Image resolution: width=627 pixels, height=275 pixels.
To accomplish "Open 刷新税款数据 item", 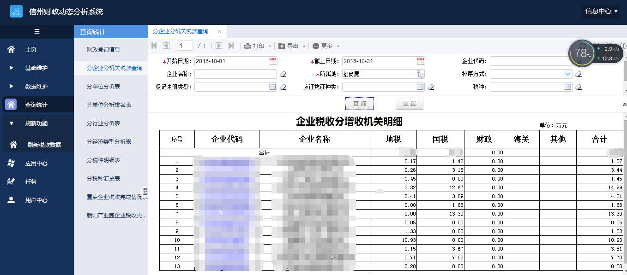I will tap(44, 145).
